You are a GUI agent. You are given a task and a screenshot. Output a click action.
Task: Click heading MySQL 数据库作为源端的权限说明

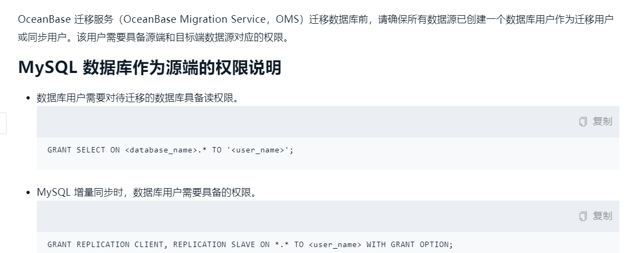click(150, 68)
